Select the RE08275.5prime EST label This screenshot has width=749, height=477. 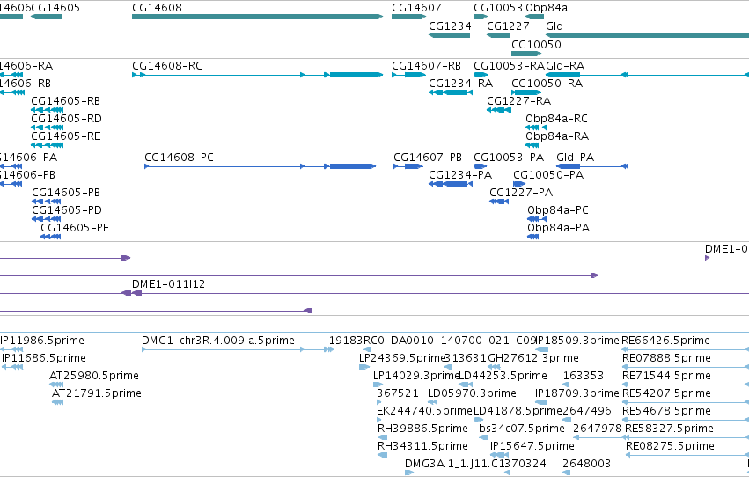(x=670, y=446)
